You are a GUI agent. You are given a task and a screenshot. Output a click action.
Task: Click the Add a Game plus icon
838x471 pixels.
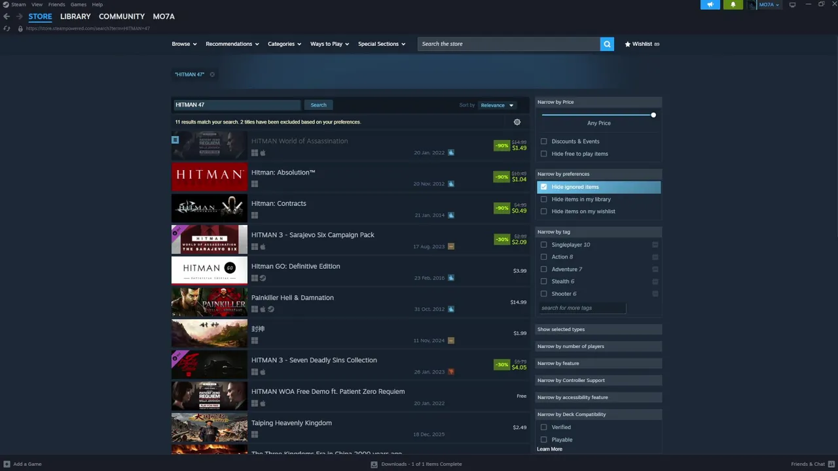(x=7, y=464)
